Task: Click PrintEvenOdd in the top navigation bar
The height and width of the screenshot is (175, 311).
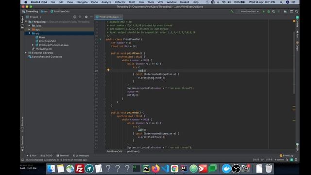Action: (x=60, y=12)
